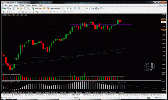Draw a vertical line tool
Screen dimensions: 168x100
pyautogui.click(x=12, y=12)
